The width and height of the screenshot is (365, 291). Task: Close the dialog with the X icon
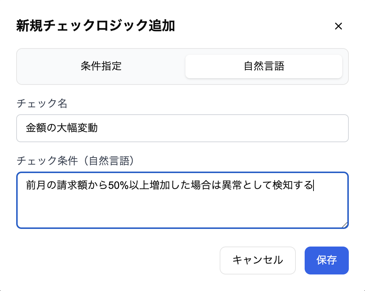point(338,26)
